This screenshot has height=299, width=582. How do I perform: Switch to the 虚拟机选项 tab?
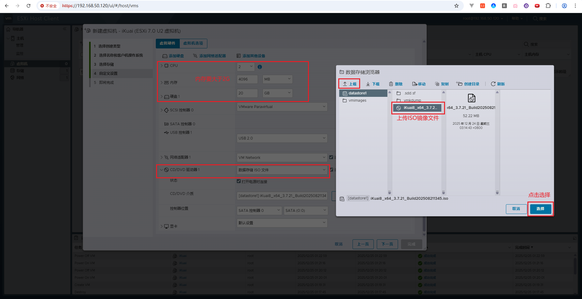(x=193, y=43)
